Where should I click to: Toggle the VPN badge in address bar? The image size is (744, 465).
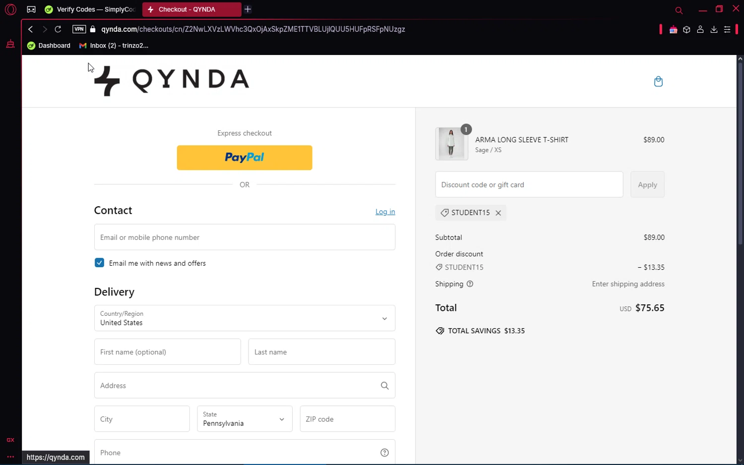pos(79,29)
